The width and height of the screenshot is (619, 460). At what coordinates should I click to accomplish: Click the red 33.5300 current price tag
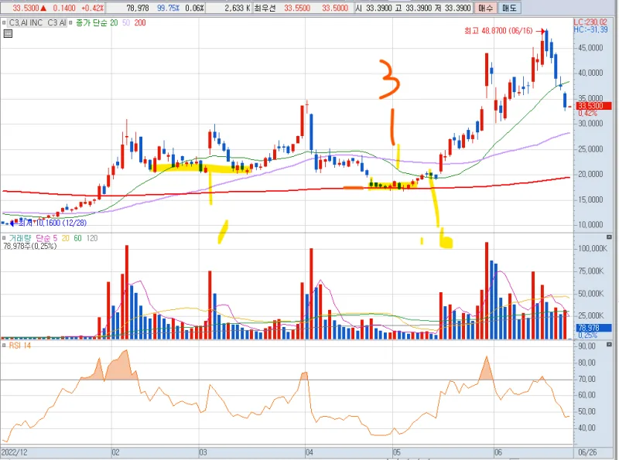(x=588, y=105)
